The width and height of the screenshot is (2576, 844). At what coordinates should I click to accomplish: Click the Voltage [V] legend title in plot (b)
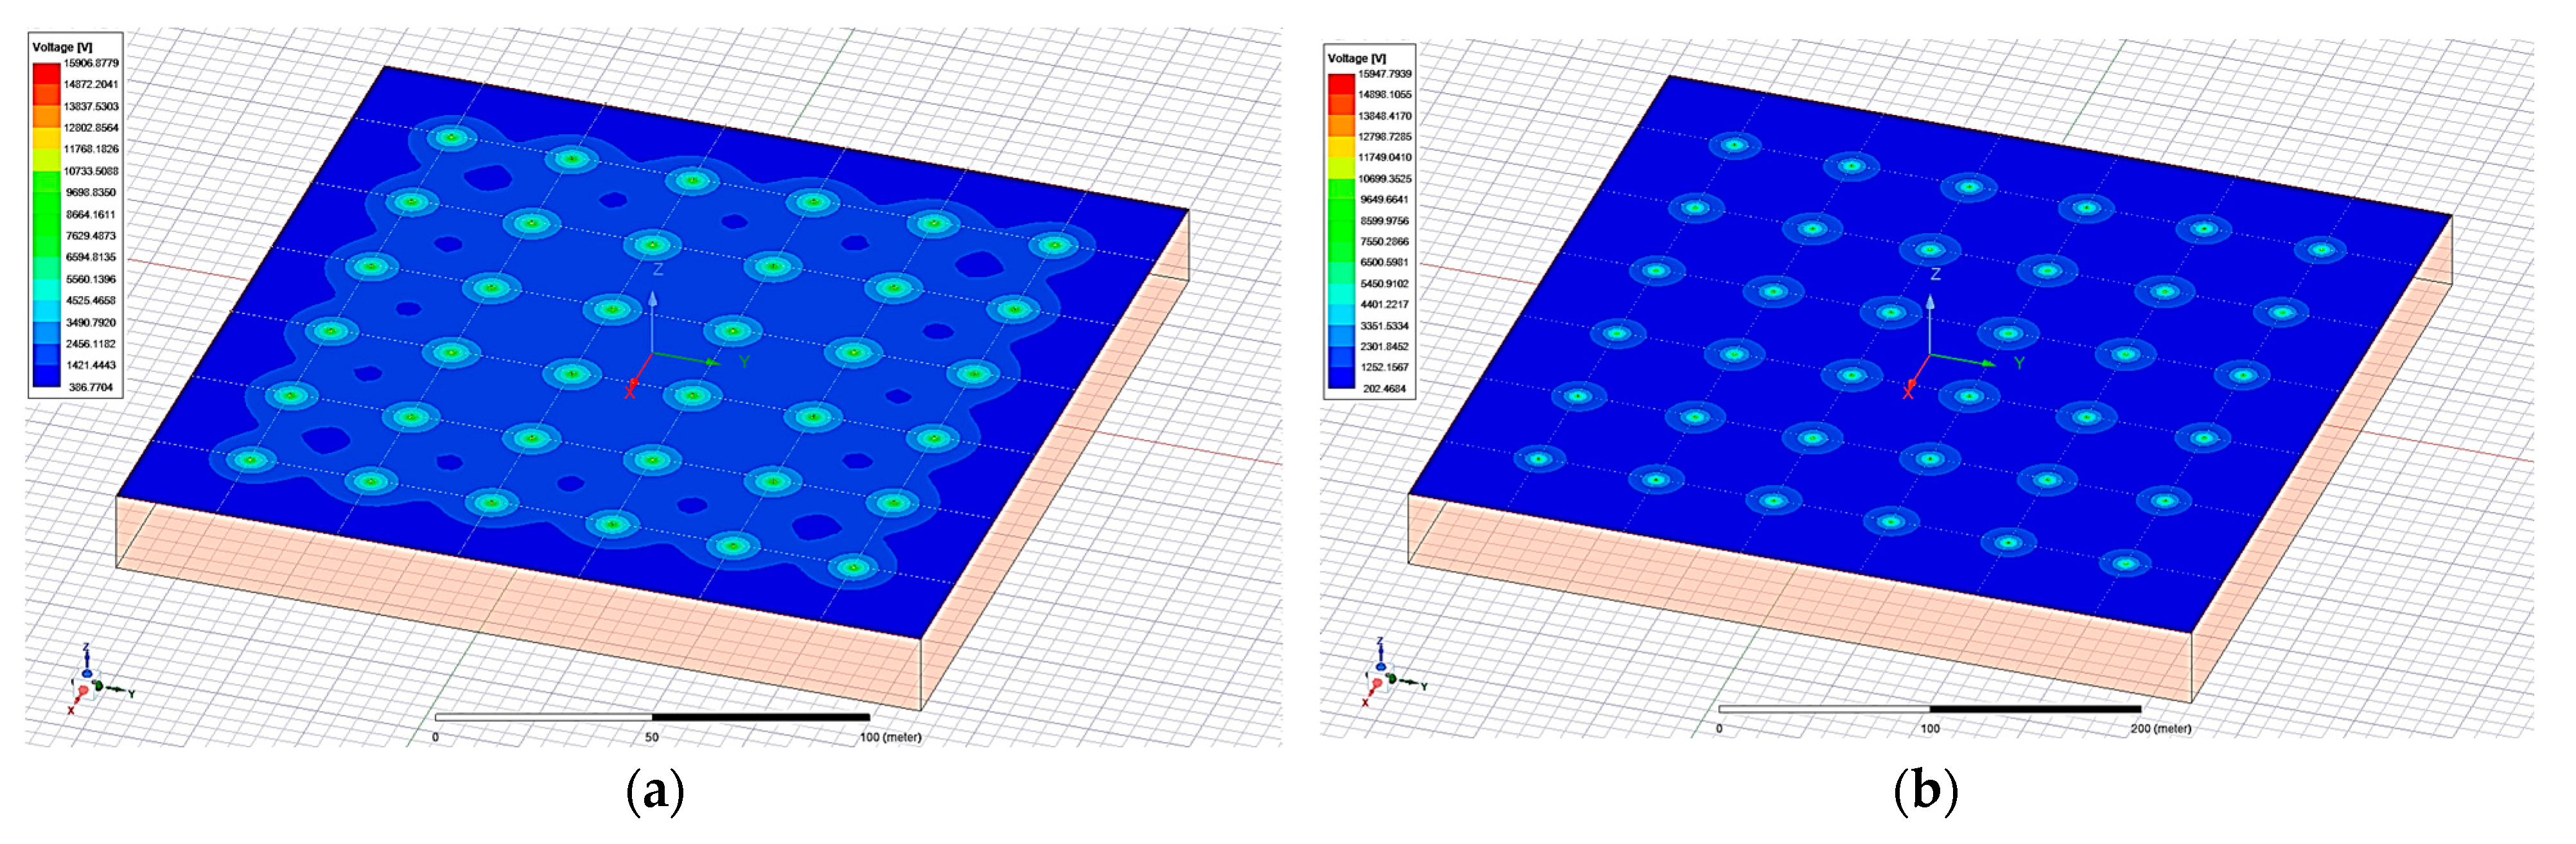pos(1356,58)
